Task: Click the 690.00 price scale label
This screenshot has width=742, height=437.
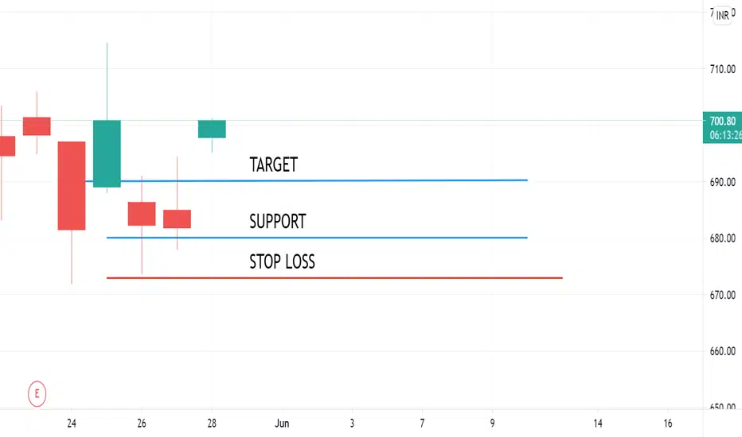Action: [723, 182]
